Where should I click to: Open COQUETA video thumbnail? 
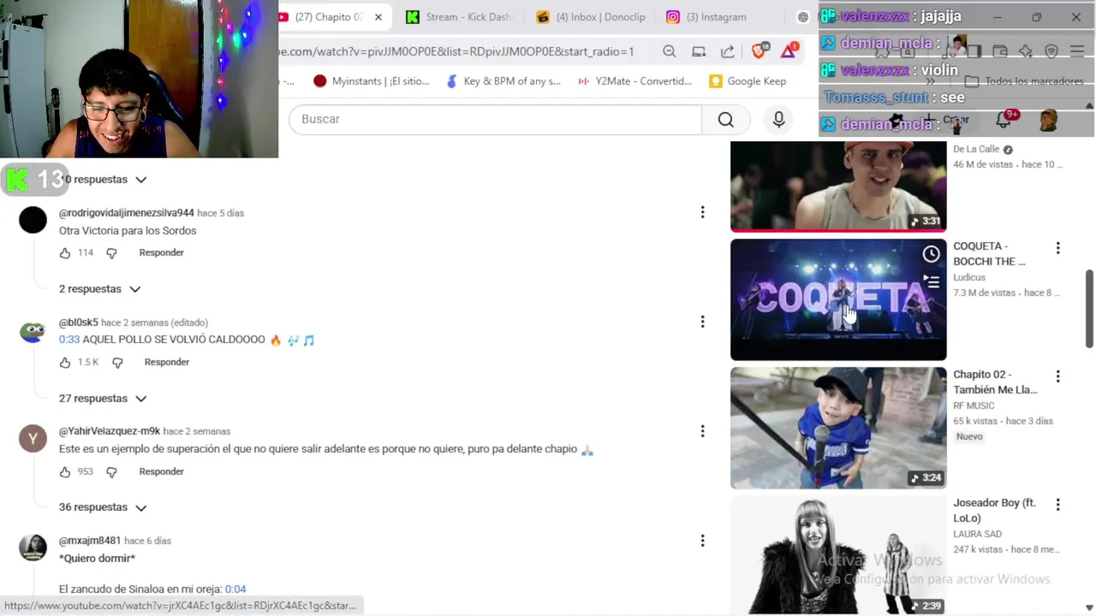[x=838, y=299]
